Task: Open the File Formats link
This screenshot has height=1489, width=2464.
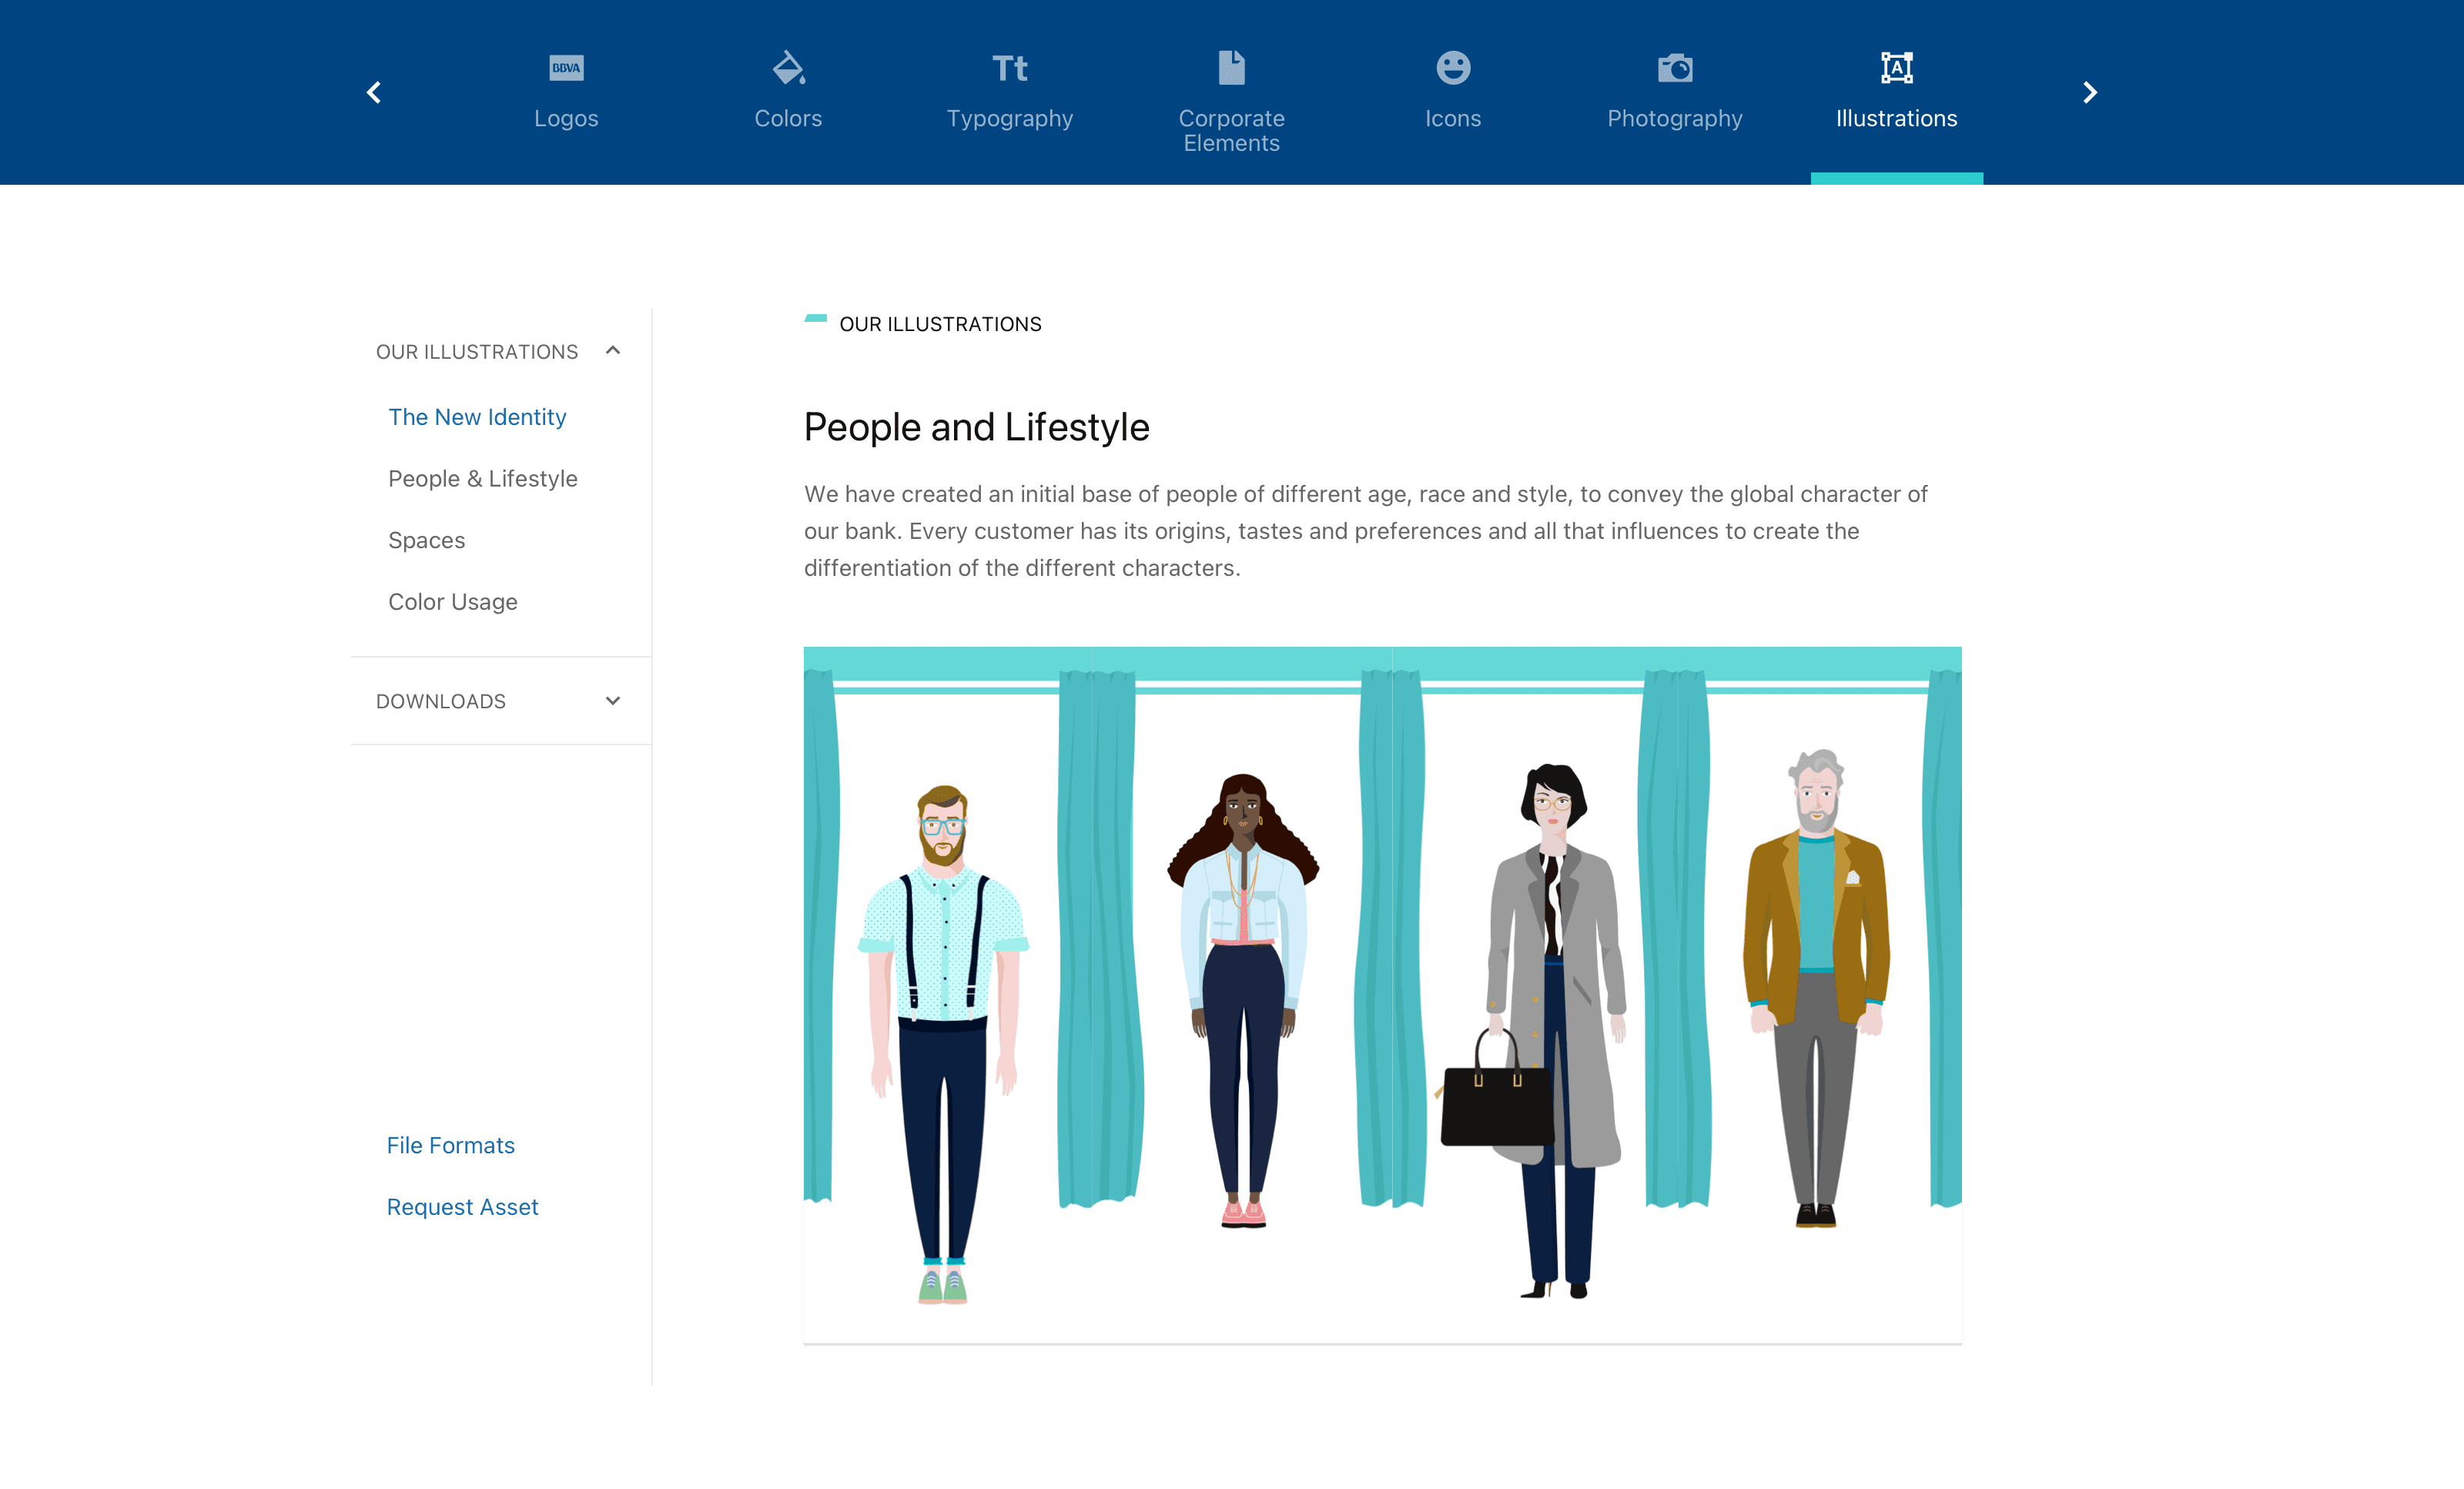Action: coord(451,1146)
